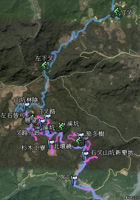
Task: Click the 左右皆可 waypoint label
Action: click(x=13, y=115)
